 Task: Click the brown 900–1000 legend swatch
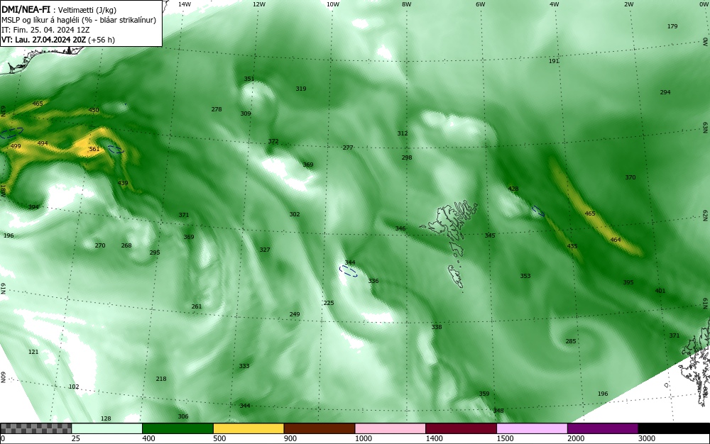319,428
